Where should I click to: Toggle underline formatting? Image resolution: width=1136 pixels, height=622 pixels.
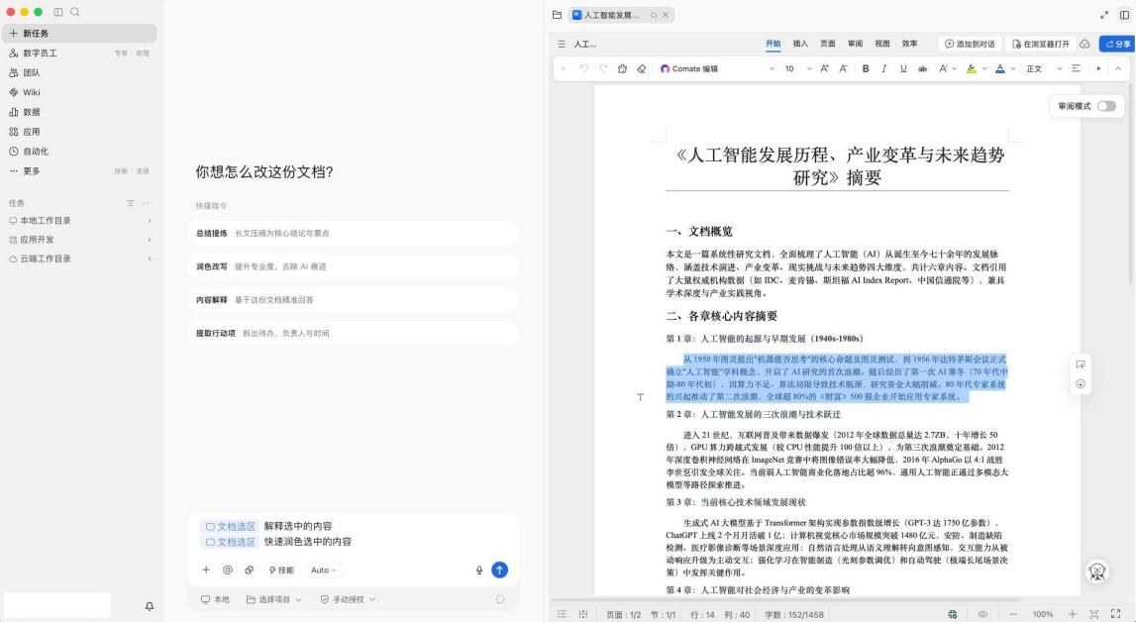point(903,68)
